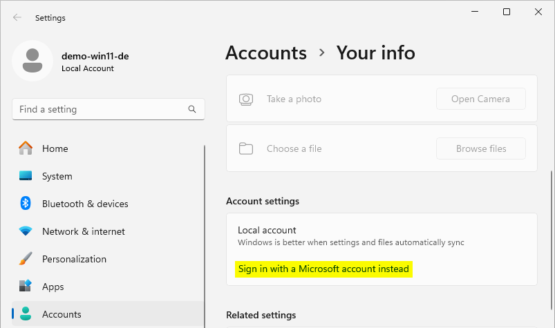The height and width of the screenshot is (328, 555).
Task: Click the Your info page title
Action: pos(375,53)
